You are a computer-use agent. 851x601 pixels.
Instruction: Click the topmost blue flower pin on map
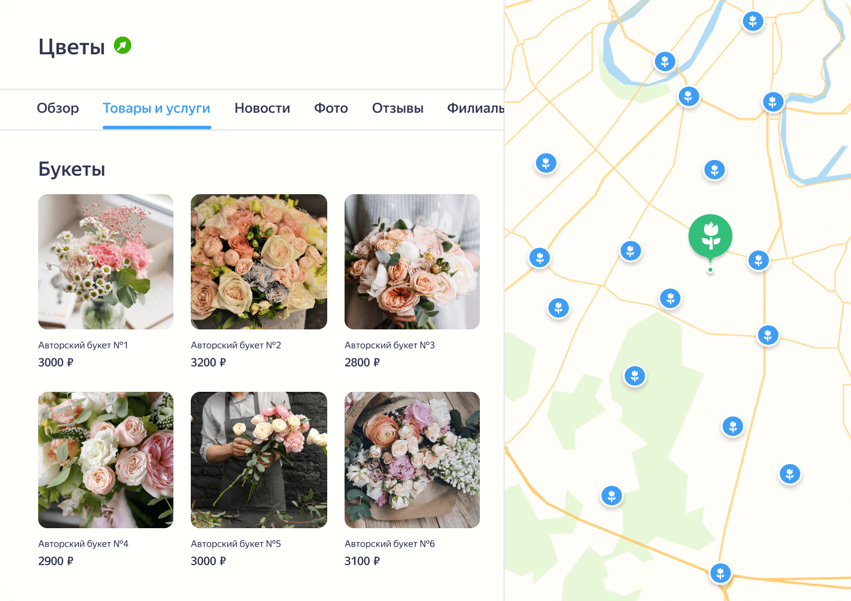coord(753,21)
